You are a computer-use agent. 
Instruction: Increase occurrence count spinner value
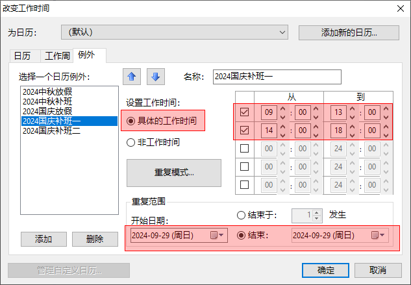(x=317, y=212)
